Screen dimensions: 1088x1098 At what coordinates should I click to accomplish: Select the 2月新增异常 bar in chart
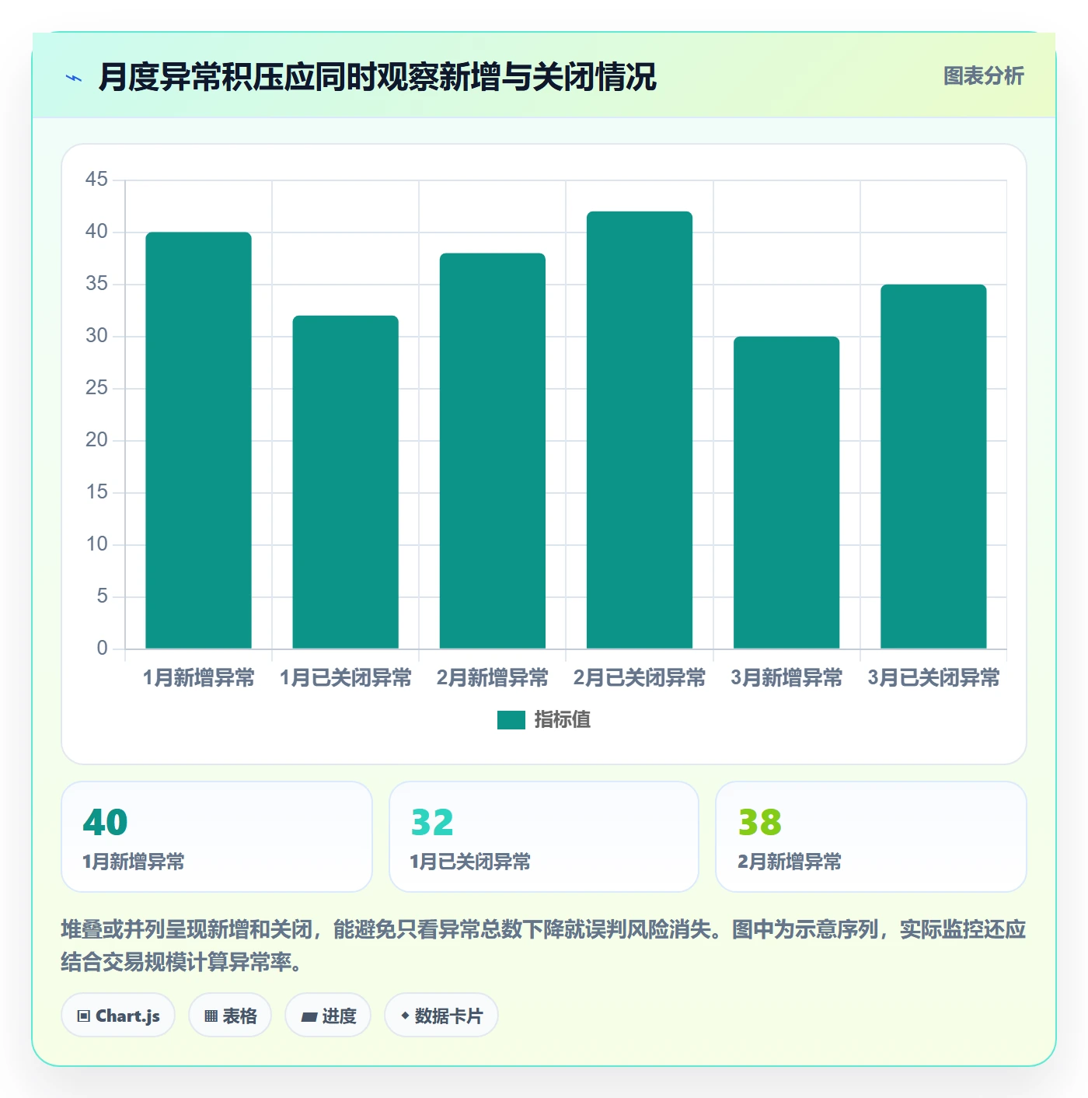click(493, 451)
